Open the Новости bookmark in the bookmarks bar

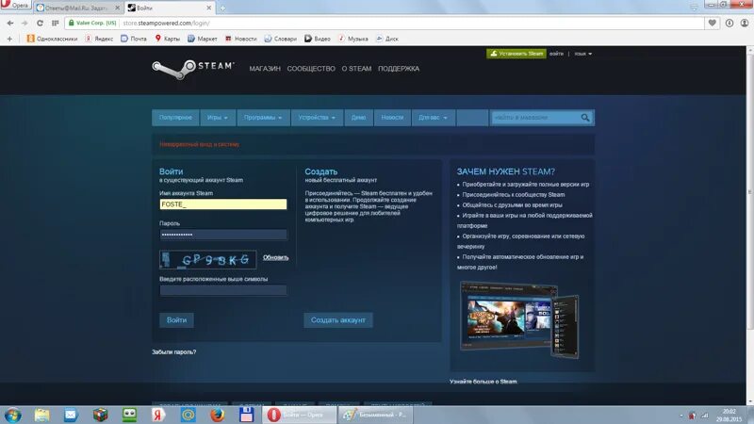click(x=241, y=39)
